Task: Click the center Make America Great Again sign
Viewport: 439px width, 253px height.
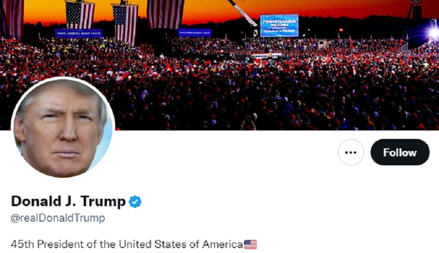Action: point(195,33)
